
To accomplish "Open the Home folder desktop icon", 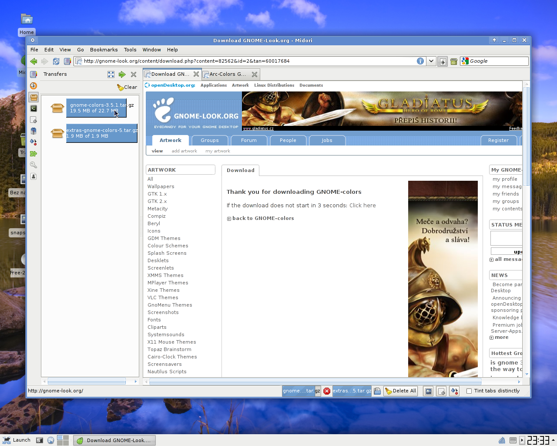I will 27,19.
